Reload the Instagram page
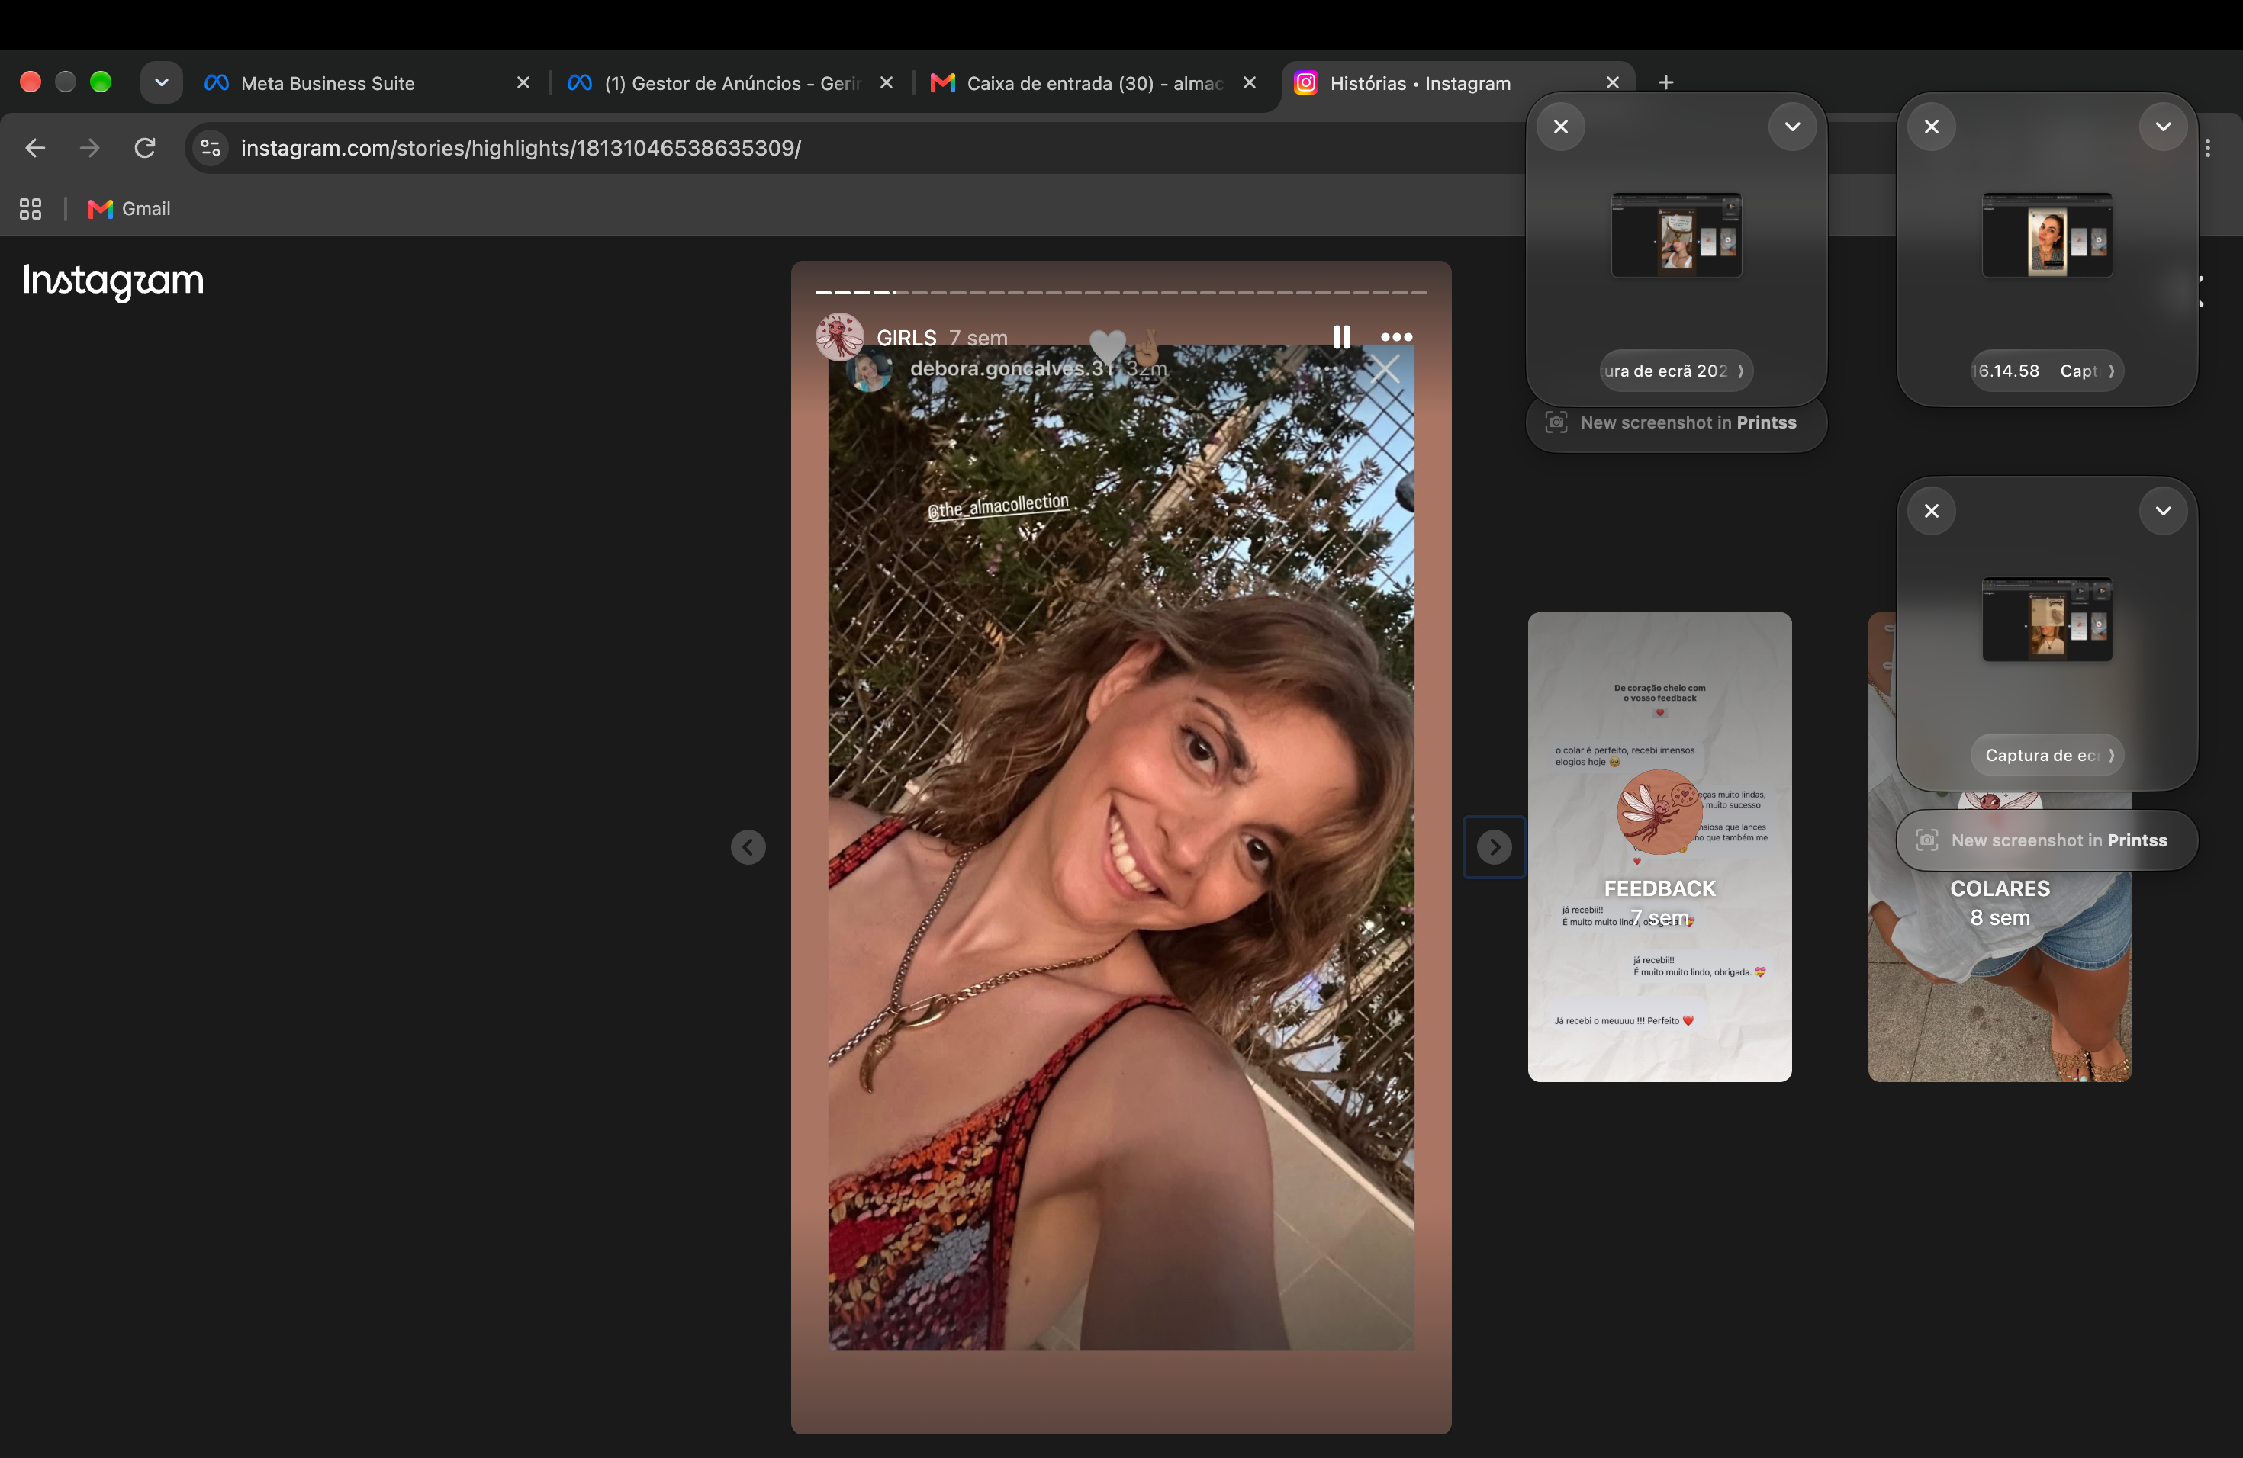The height and width of the screenshot is (1458, 2243). coord(144,148)
